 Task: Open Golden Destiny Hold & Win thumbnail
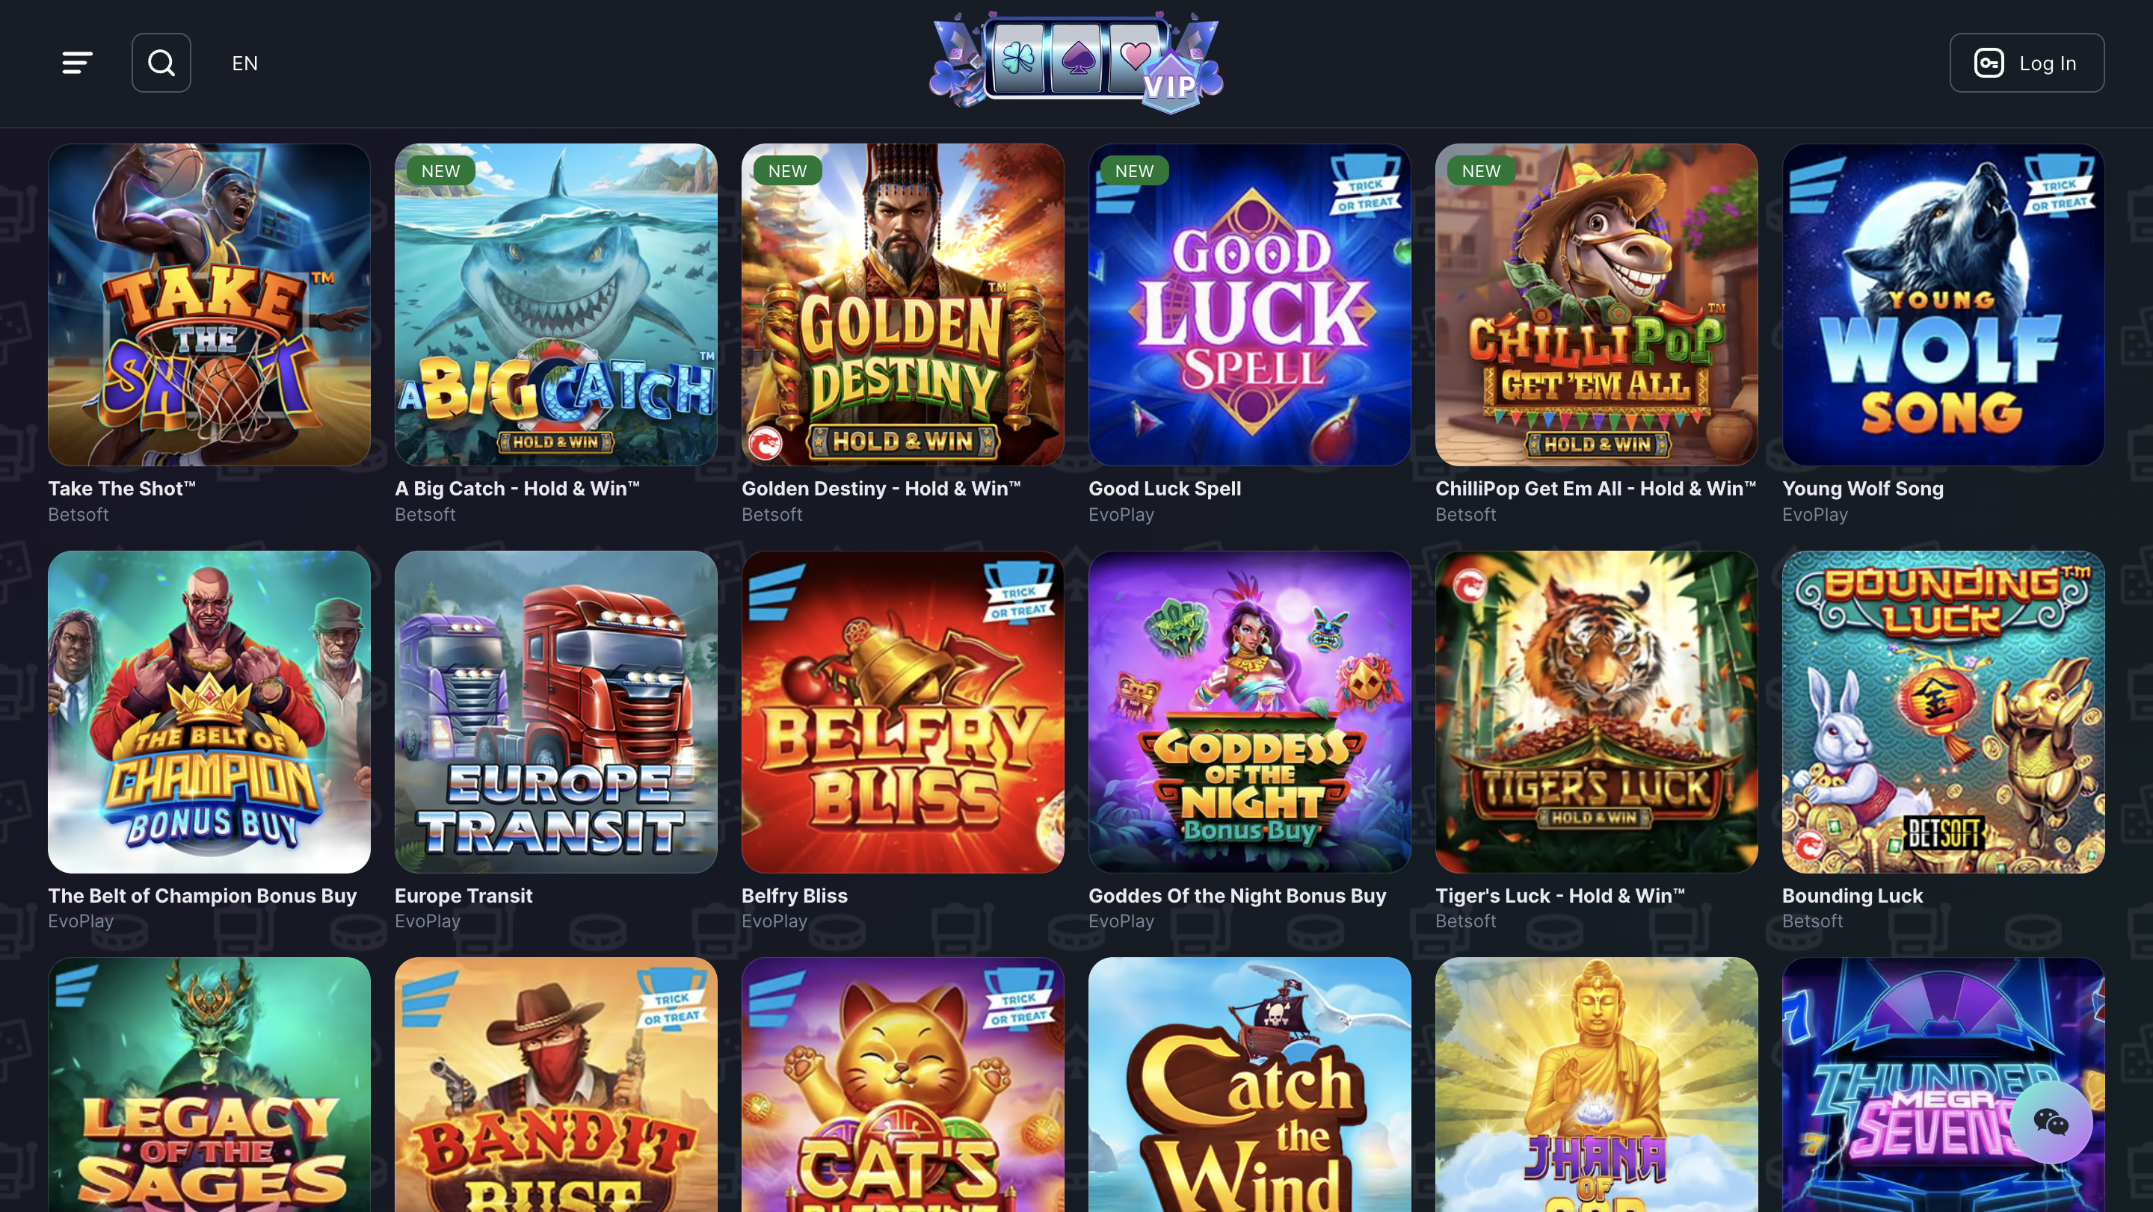coord(902,305)
